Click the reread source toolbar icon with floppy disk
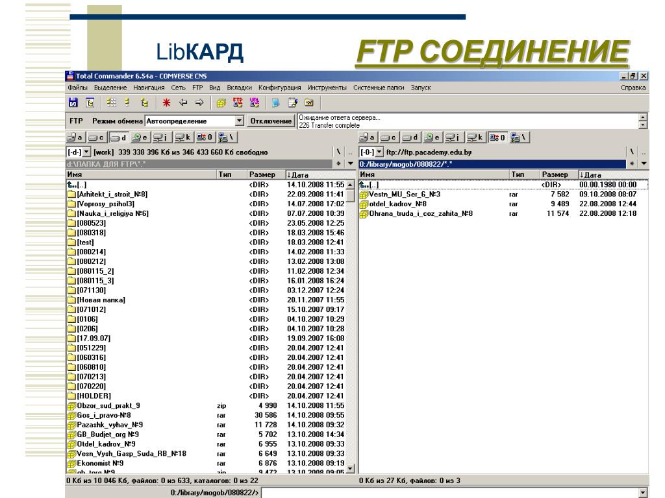Screen dimensions: 665x498 tap(73, 102)
